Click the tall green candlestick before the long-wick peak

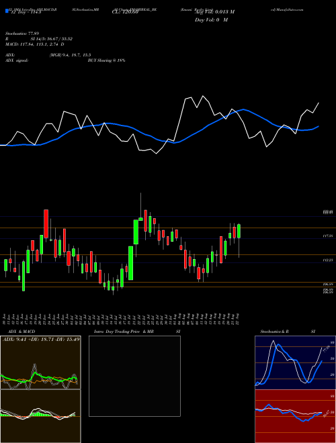point(136,232)
